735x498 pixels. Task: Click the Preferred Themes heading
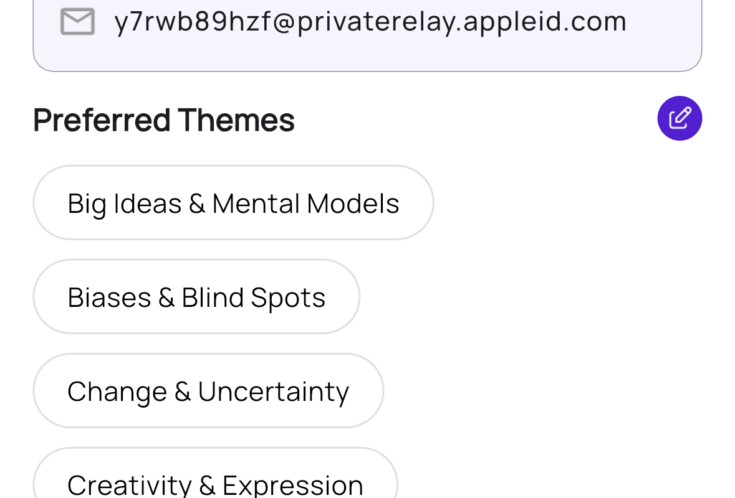(164, 120)
